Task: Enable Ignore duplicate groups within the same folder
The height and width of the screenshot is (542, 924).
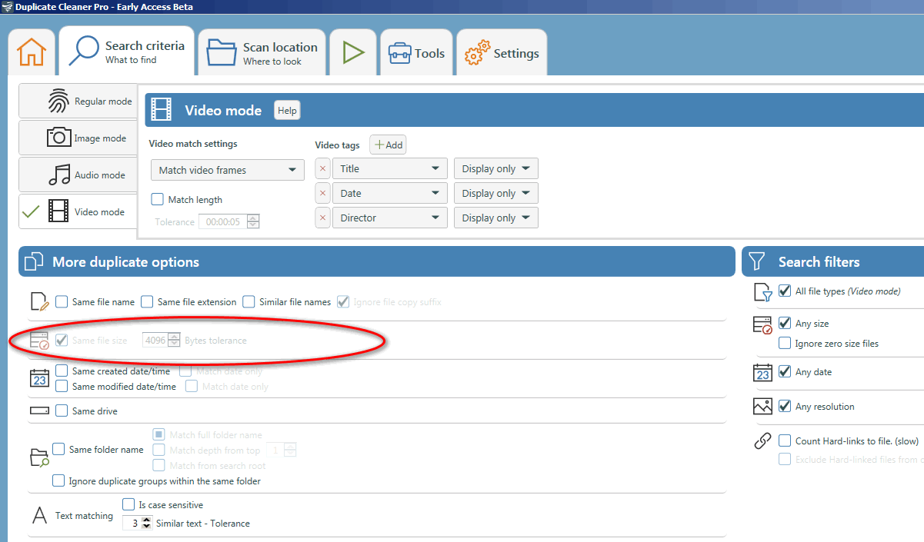Action: coord(58,480)
